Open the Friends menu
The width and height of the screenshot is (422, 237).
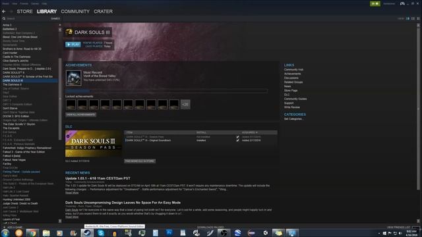(24, 3)
